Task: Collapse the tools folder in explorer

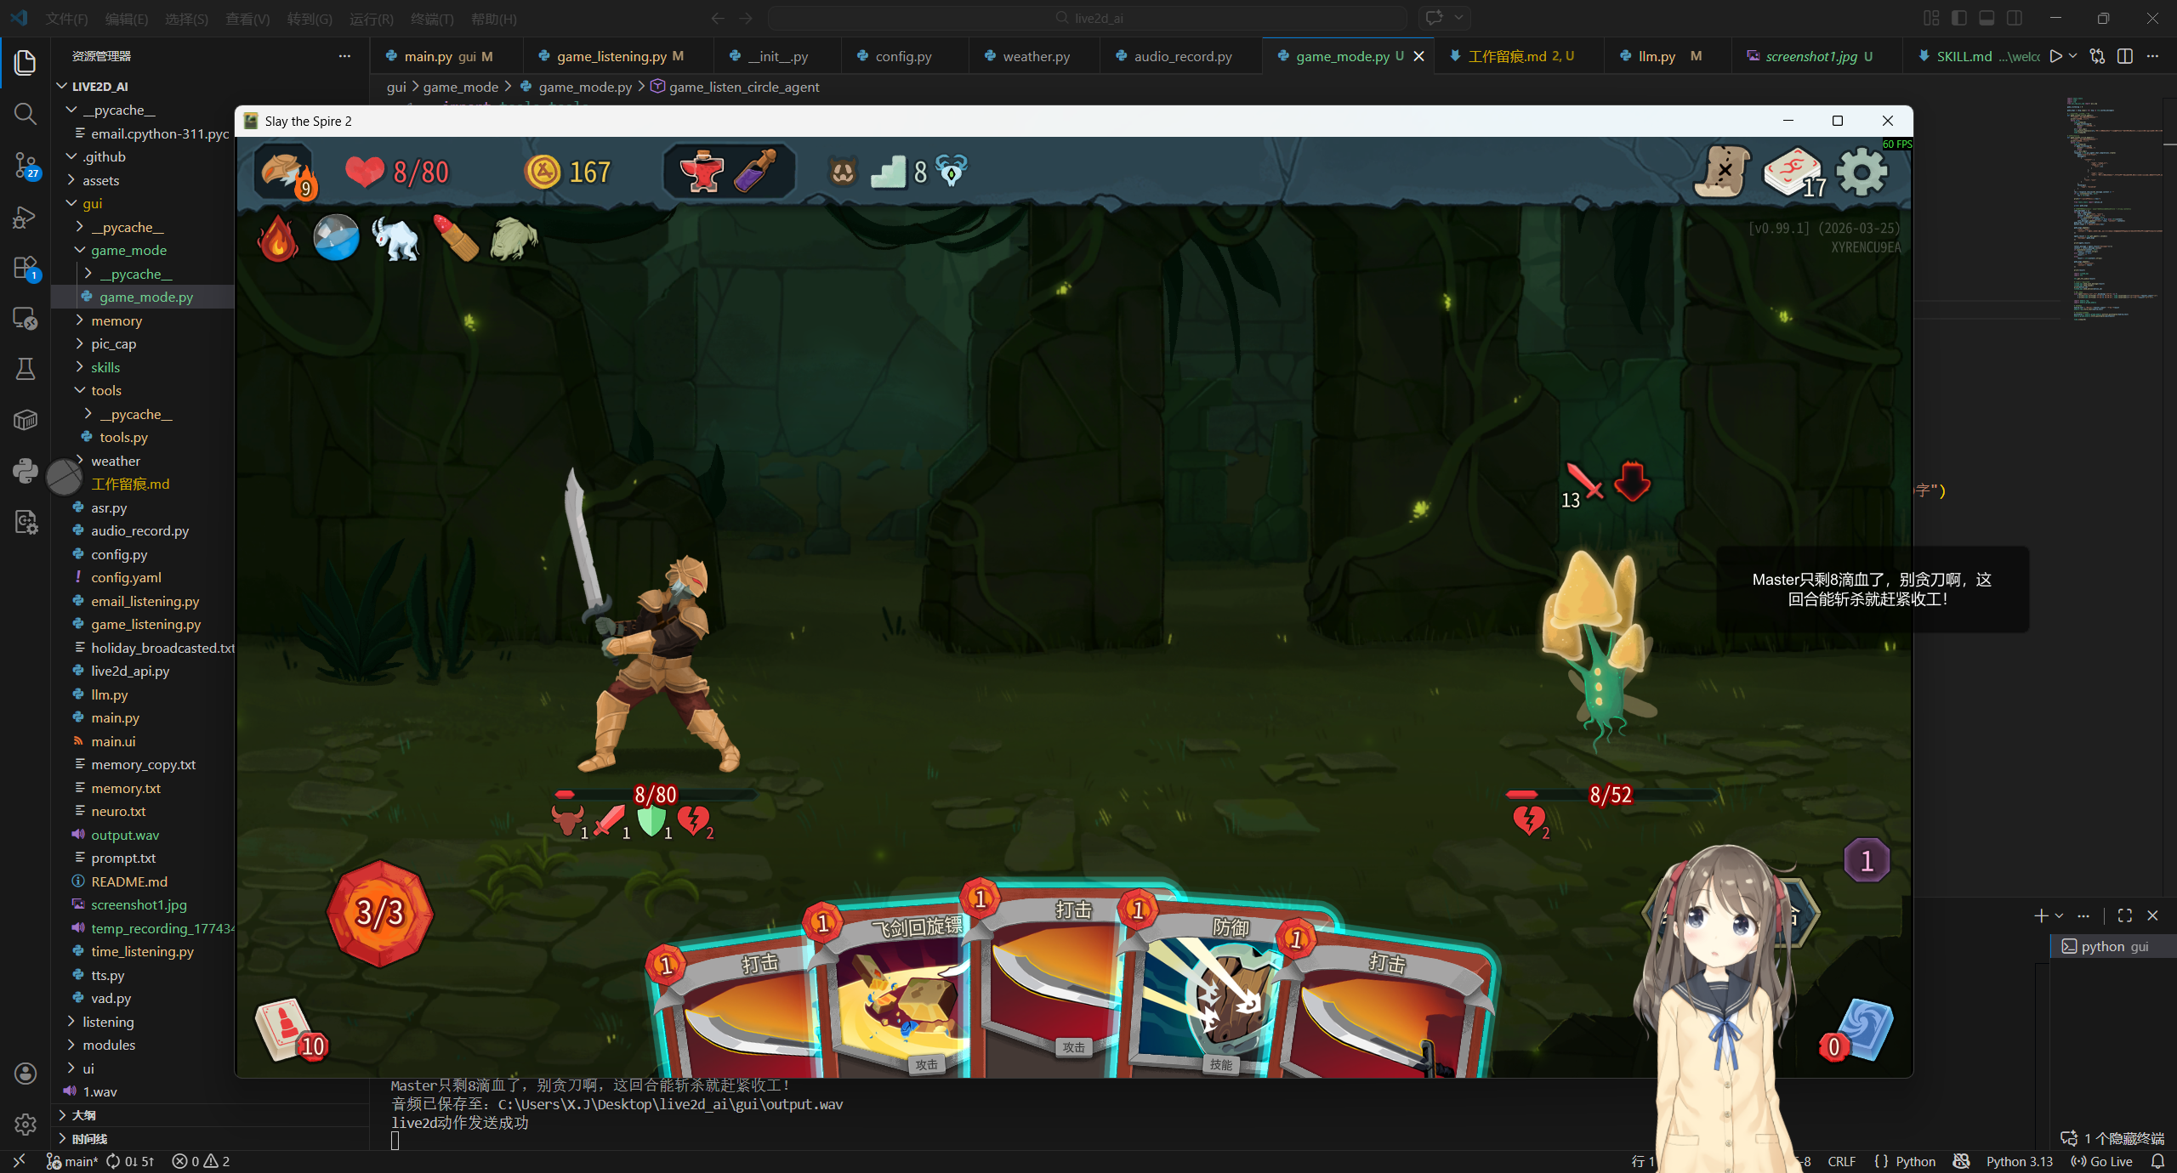Action: pyautogui.click(x=106, y=390)
